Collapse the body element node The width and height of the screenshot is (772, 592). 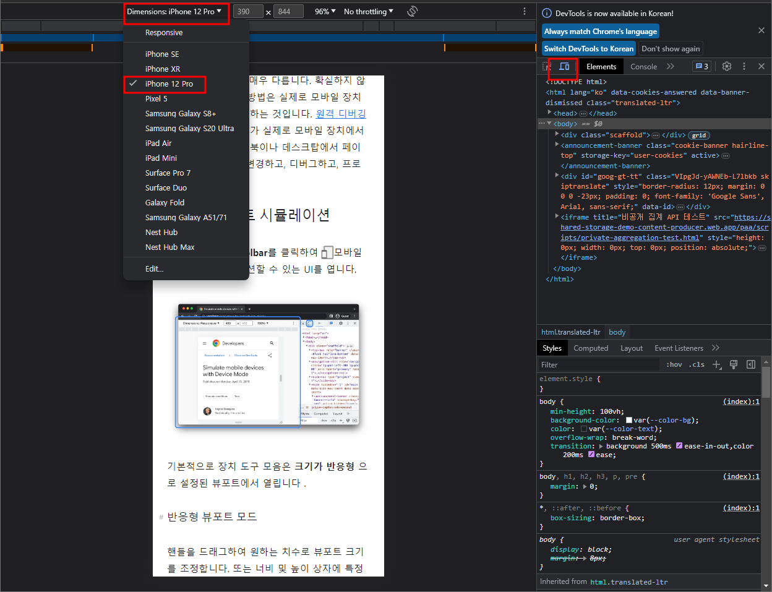tap(549, 123)
